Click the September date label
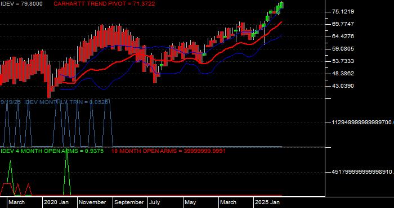394x208 pixels. tap(129, 202)
